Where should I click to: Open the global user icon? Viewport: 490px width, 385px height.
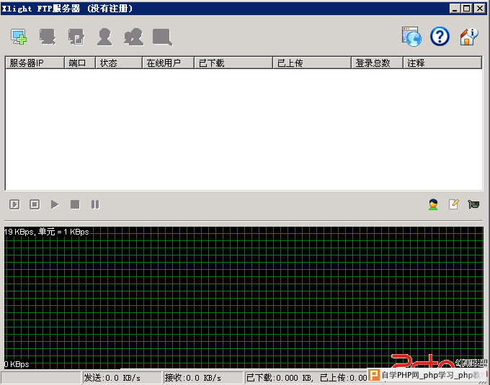[x=433, y=204]
